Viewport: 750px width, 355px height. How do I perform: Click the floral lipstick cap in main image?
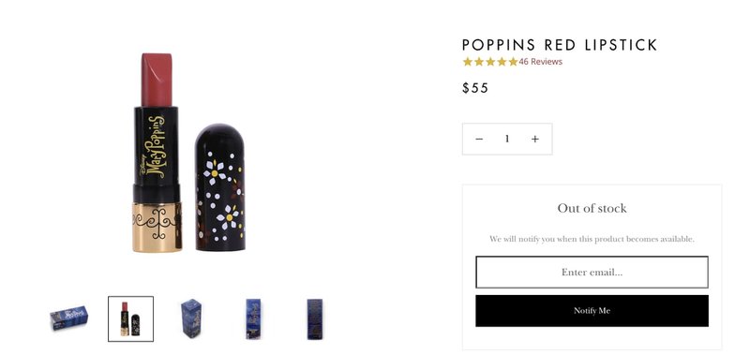(220, 187)
